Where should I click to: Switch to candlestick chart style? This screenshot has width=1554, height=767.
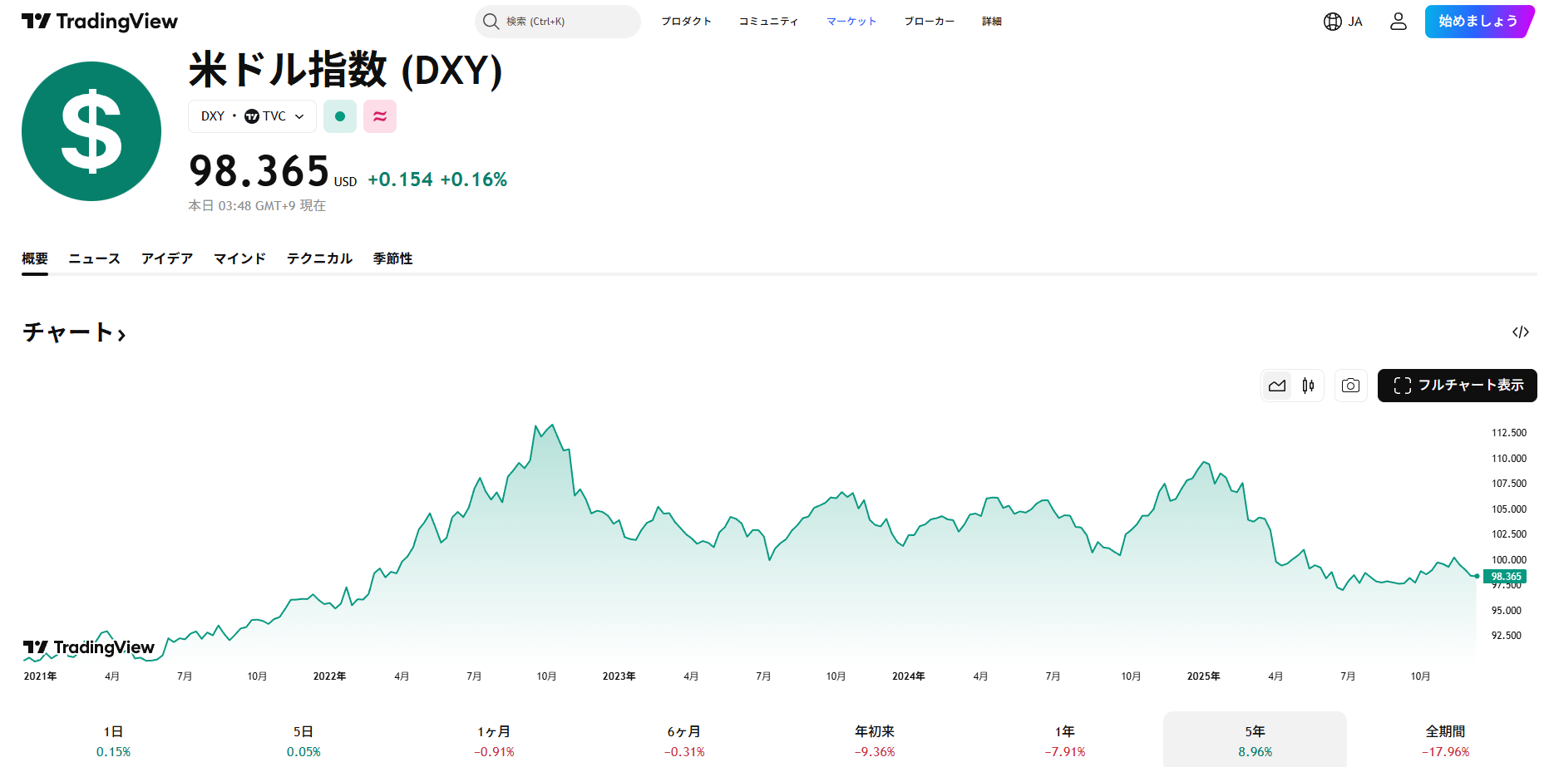pyautogui.click(x=1308, y=386)
